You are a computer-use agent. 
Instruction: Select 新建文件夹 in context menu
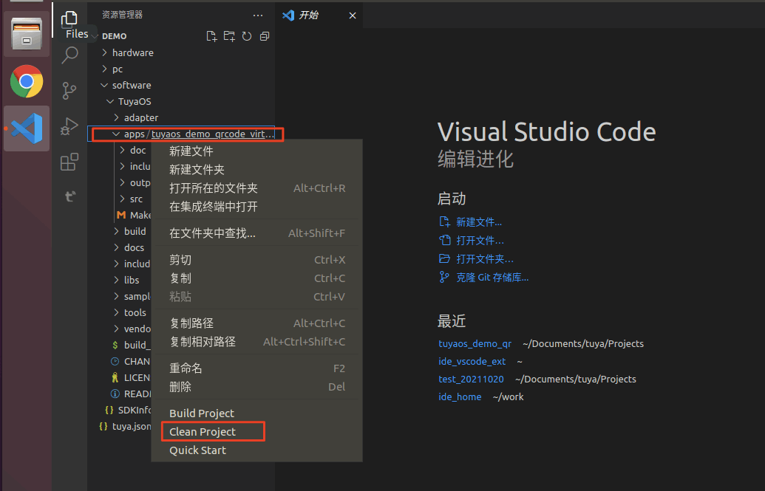257,170
